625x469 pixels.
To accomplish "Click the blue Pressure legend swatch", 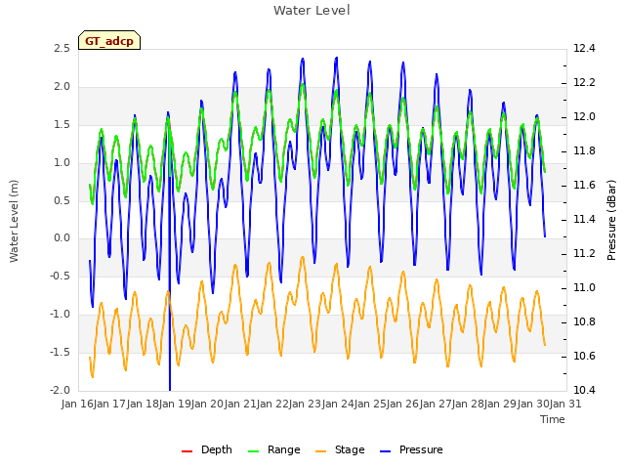I will click(x=386, y=451).
